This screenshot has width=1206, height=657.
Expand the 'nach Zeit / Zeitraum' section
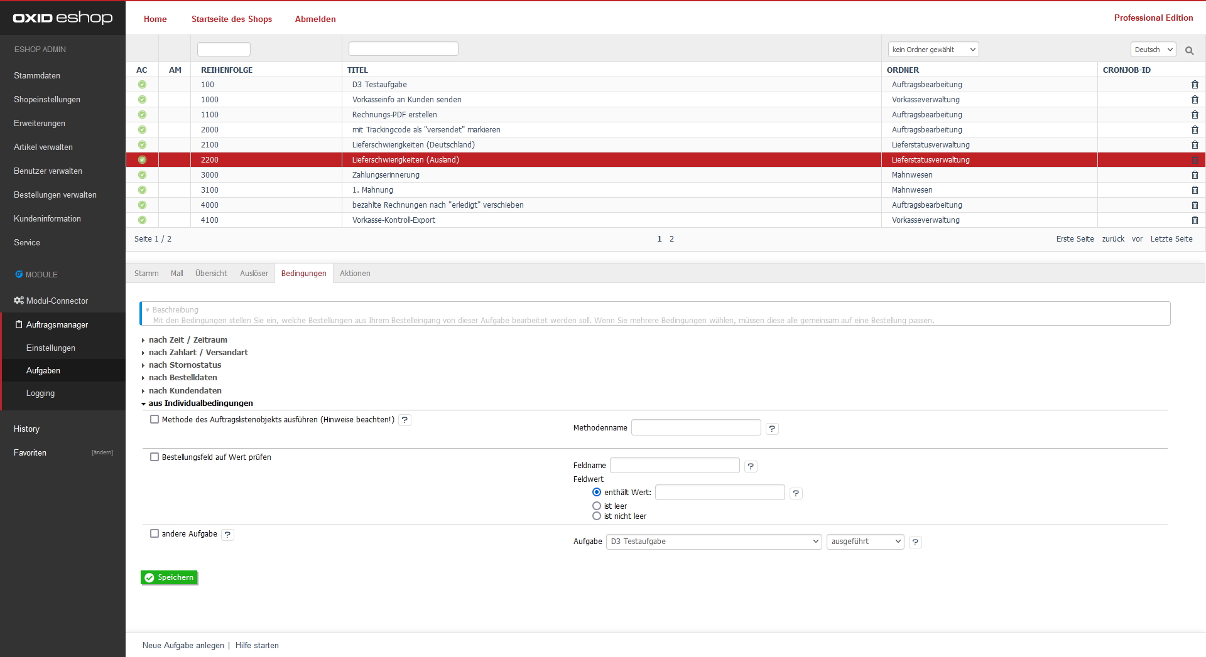tap(188, 340)
